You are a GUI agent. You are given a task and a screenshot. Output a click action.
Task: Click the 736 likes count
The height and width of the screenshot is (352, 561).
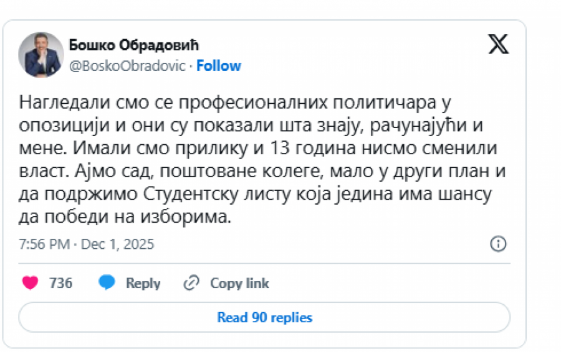60,283
